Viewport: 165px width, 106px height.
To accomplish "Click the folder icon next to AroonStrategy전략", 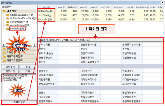I will (8, 25).
